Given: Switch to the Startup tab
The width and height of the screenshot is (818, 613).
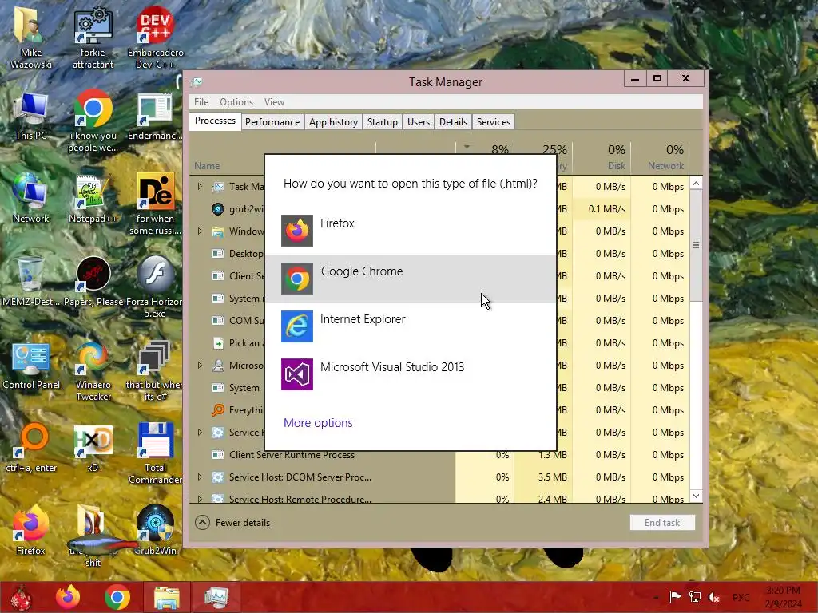Looking at the screenshot, I should 383,122.
